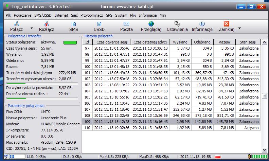Click the Połącz connect icon
Screen dimensions: 269x161
pyautogui.click(x=16, y=24)
